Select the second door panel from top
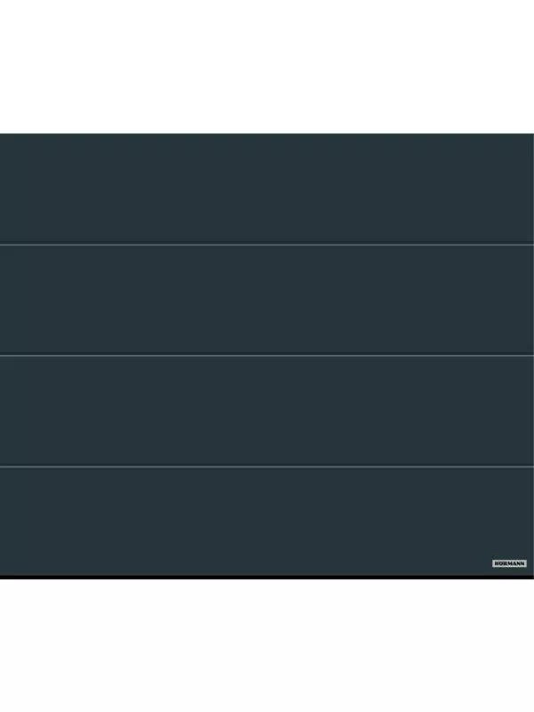The height and width of the screenshot is (712, 534). [x=267, y=300]
